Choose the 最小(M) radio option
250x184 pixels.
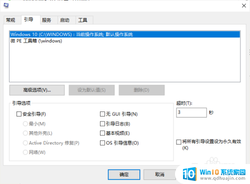[x=25, y=124]
